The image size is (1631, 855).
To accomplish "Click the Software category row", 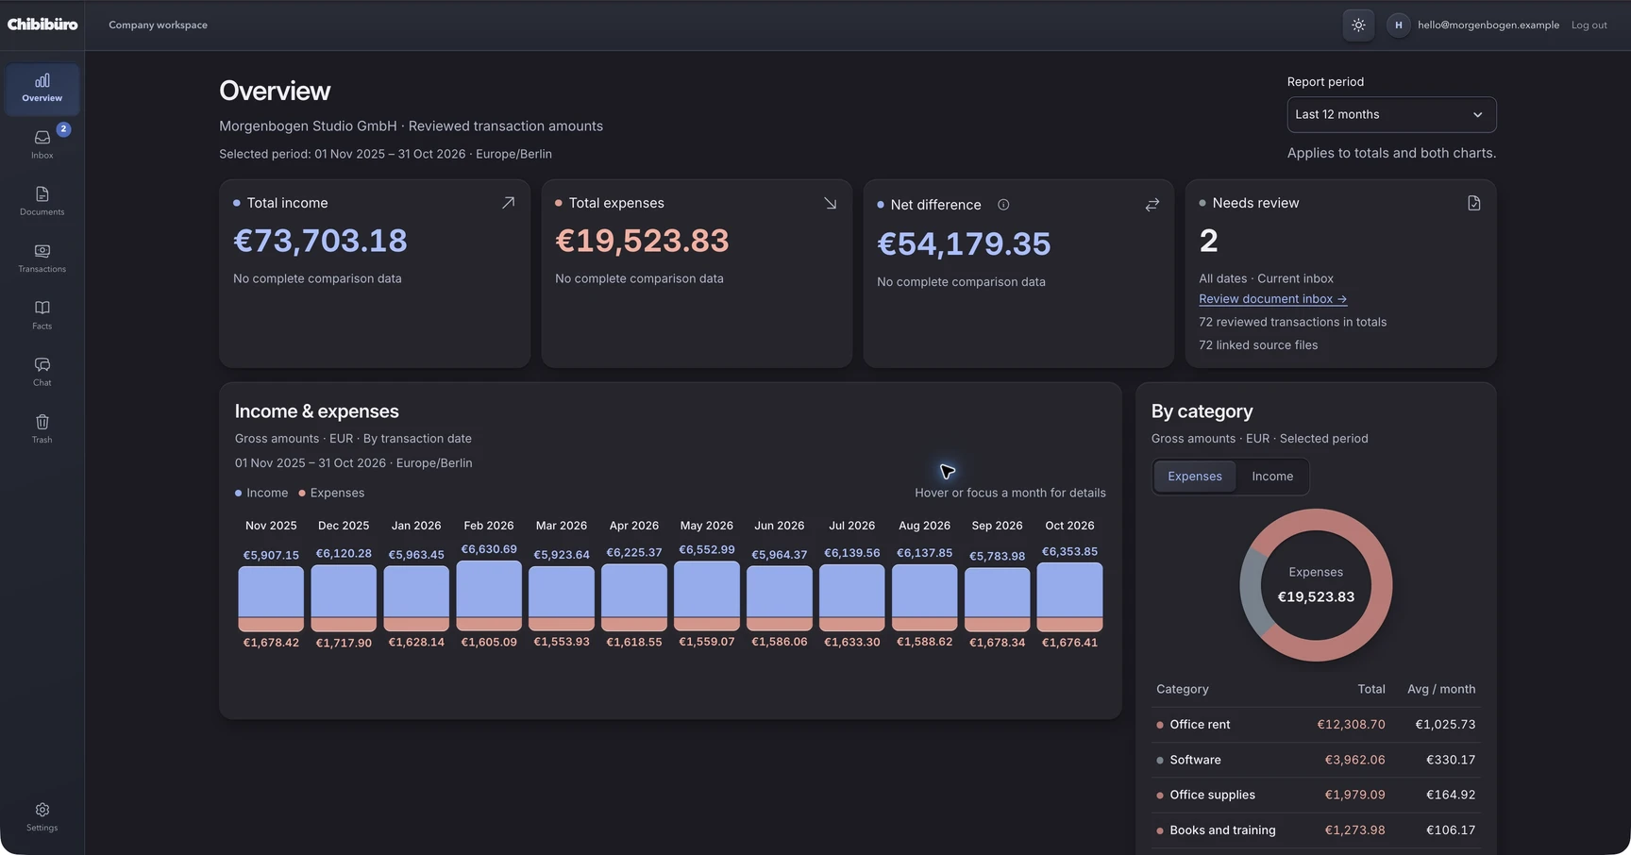I will pos(1316,760).
